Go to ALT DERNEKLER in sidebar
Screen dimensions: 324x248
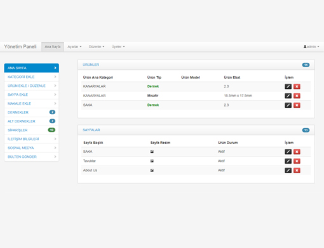(32, 121)
